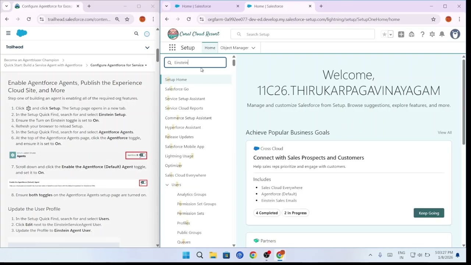Show hidden icons in the system tray
This screenshot has width=471, height=265.
(x=370, y=255)
